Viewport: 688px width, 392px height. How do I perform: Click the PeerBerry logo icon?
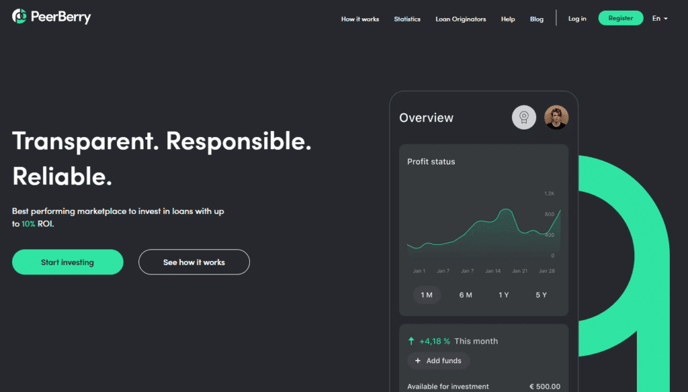point(19,17)
